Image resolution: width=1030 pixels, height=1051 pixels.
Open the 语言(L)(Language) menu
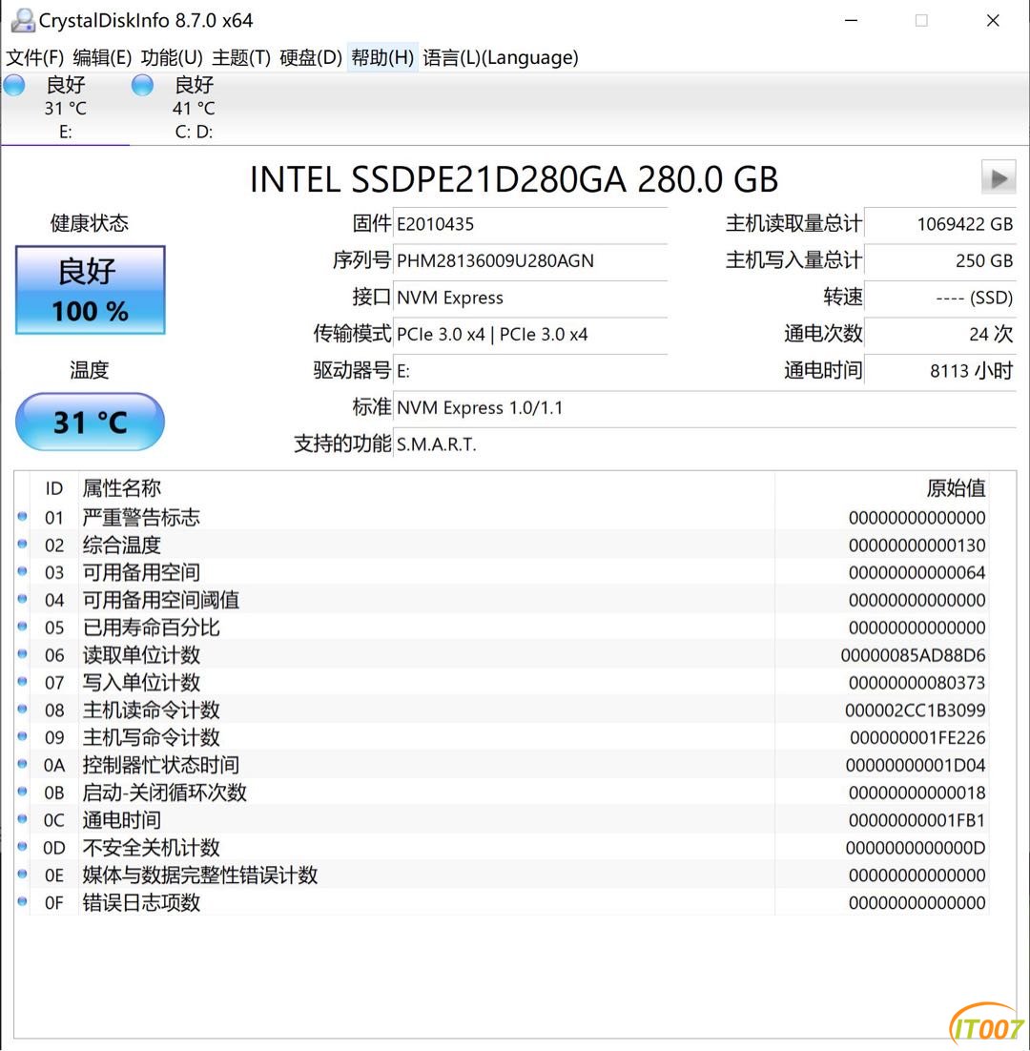(x=501, y=57)
